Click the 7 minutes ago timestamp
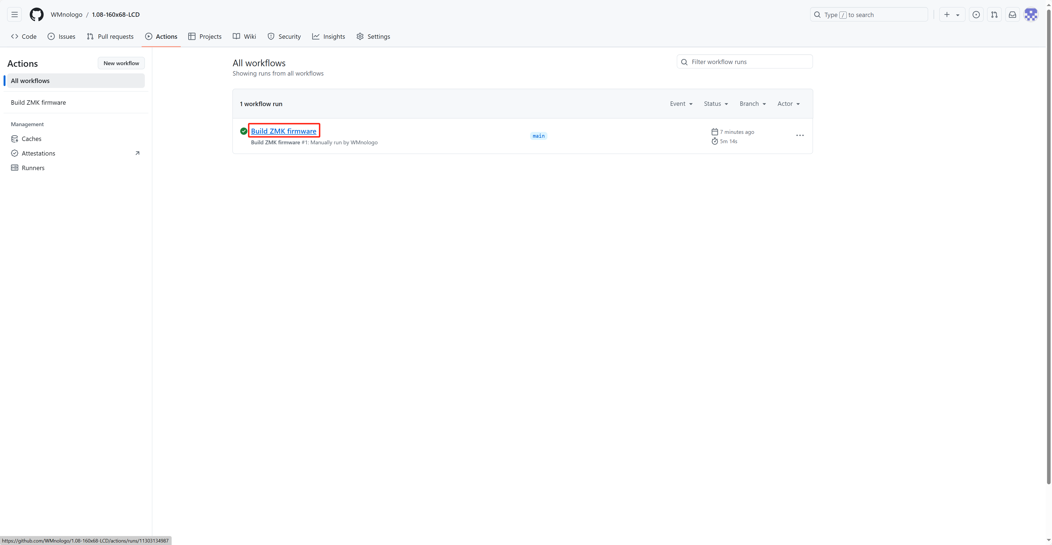This screenshot has height=545, width=1052. (737, 132)
